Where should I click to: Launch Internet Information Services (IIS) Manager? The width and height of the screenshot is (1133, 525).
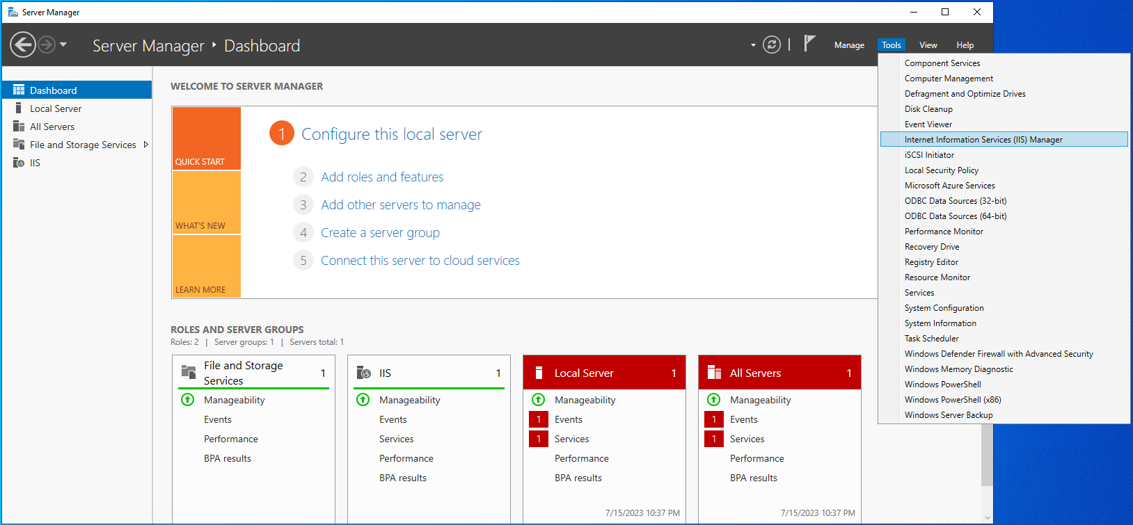tap(1004, 140)
